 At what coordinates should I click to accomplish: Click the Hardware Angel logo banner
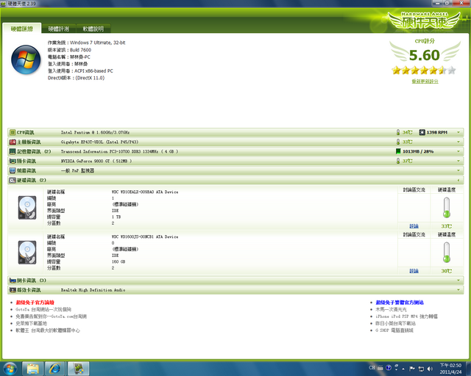point(425,20)
